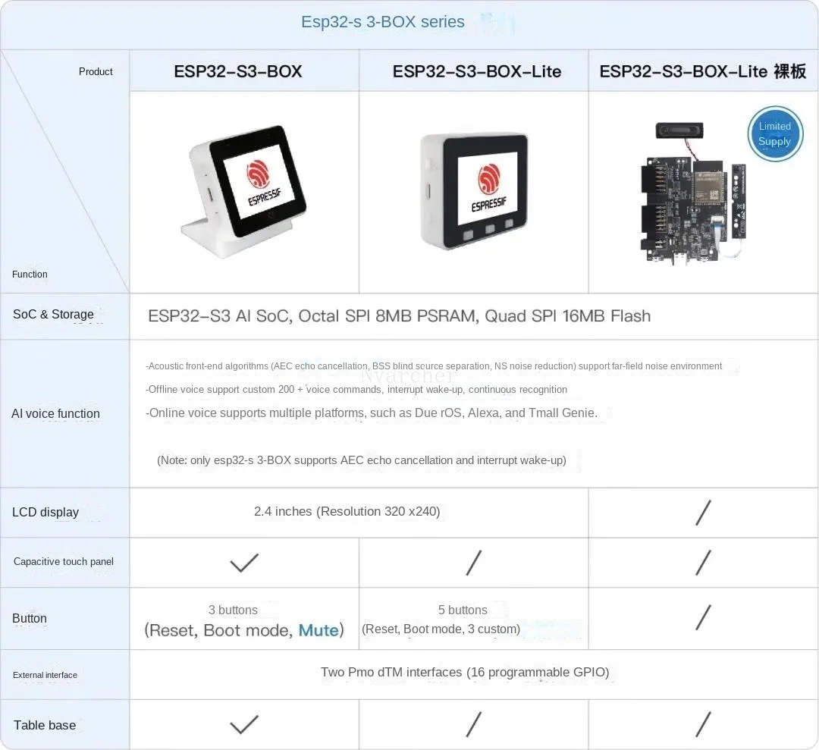Click the ESP32-S3-BOX-Lite 裸板 column header
The height and width of the screenshot is (750, 819).
(702, 71)
